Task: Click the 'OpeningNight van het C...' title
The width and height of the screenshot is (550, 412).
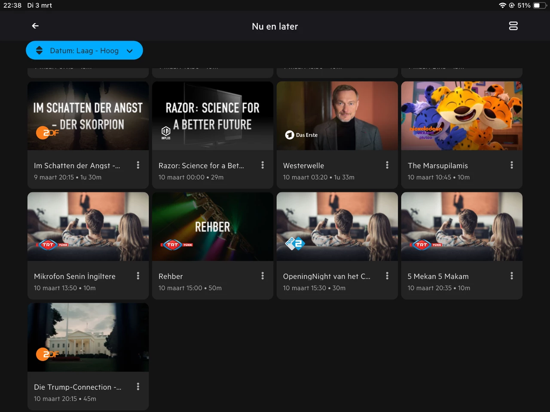Action: [x=327, y=276]
